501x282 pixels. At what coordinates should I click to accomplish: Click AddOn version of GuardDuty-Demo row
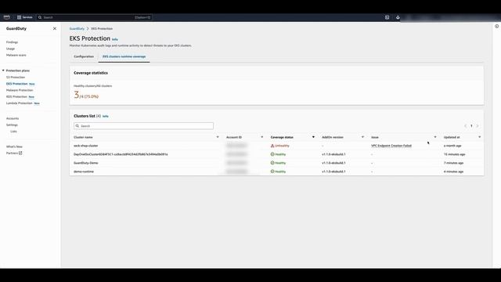point(333,163)
